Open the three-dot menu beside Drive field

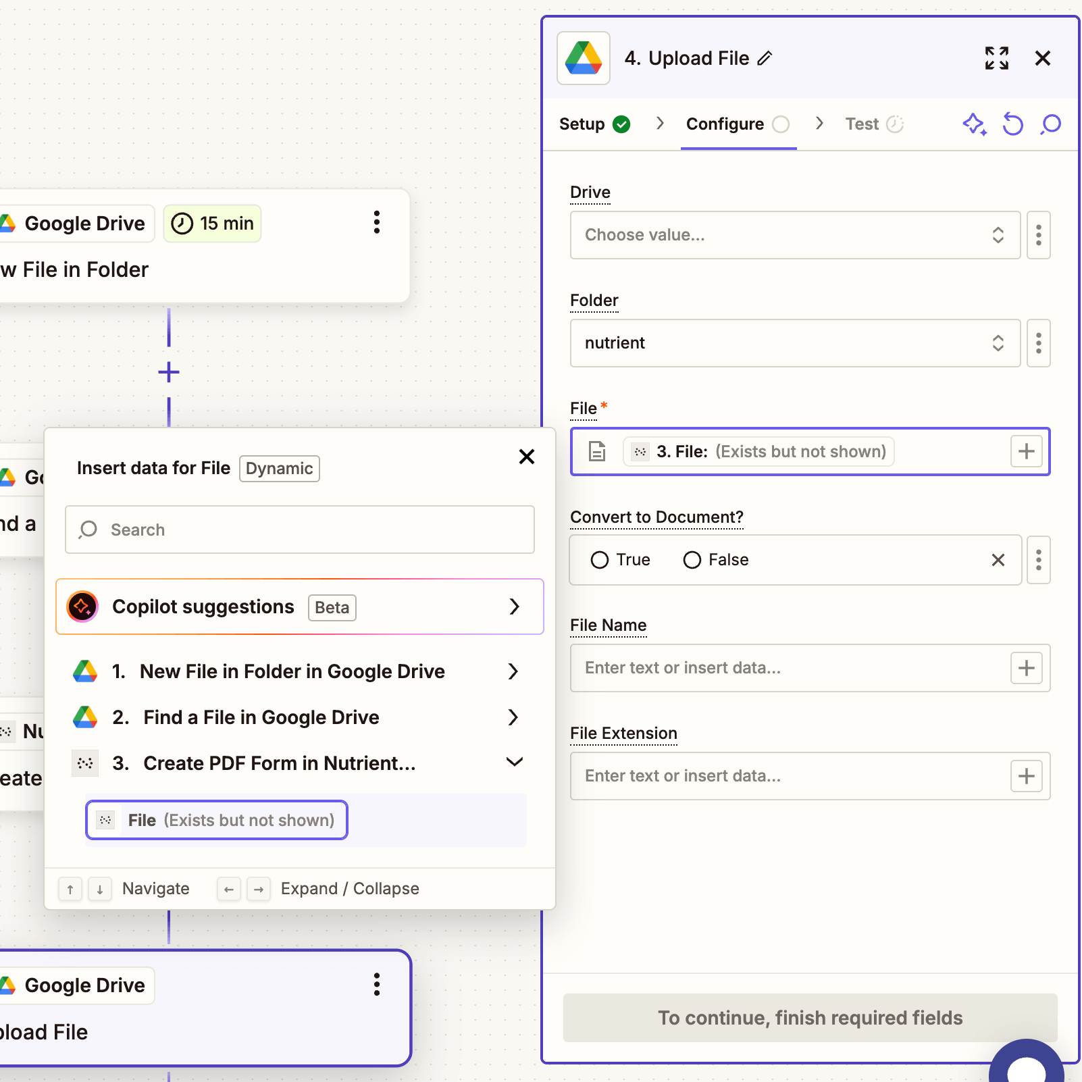pyautogui.click(x=1038, y=235)
